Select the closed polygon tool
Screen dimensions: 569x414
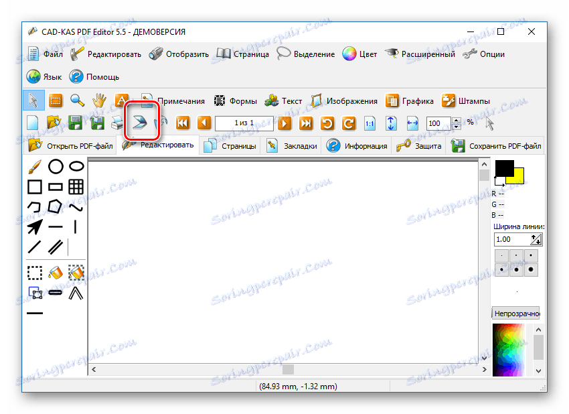[x=56, y=206]
